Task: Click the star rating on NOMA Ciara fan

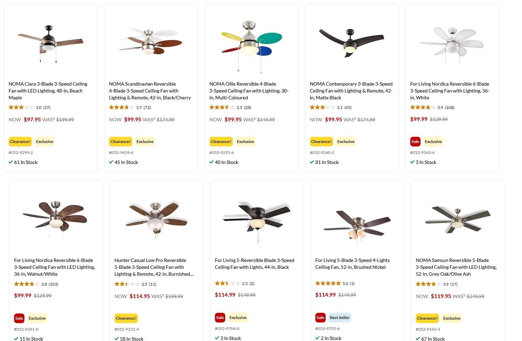Action: (x=21, y=107)
